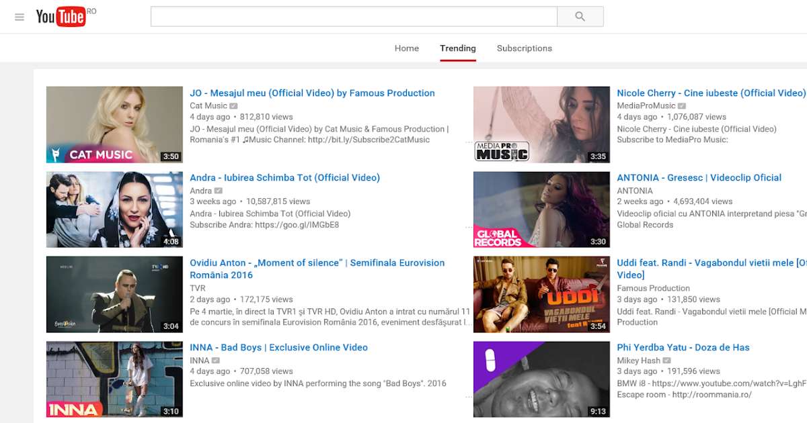The image size is (807, 423).
Task: Visit the Famous Production channel
Action: point(654,288)
